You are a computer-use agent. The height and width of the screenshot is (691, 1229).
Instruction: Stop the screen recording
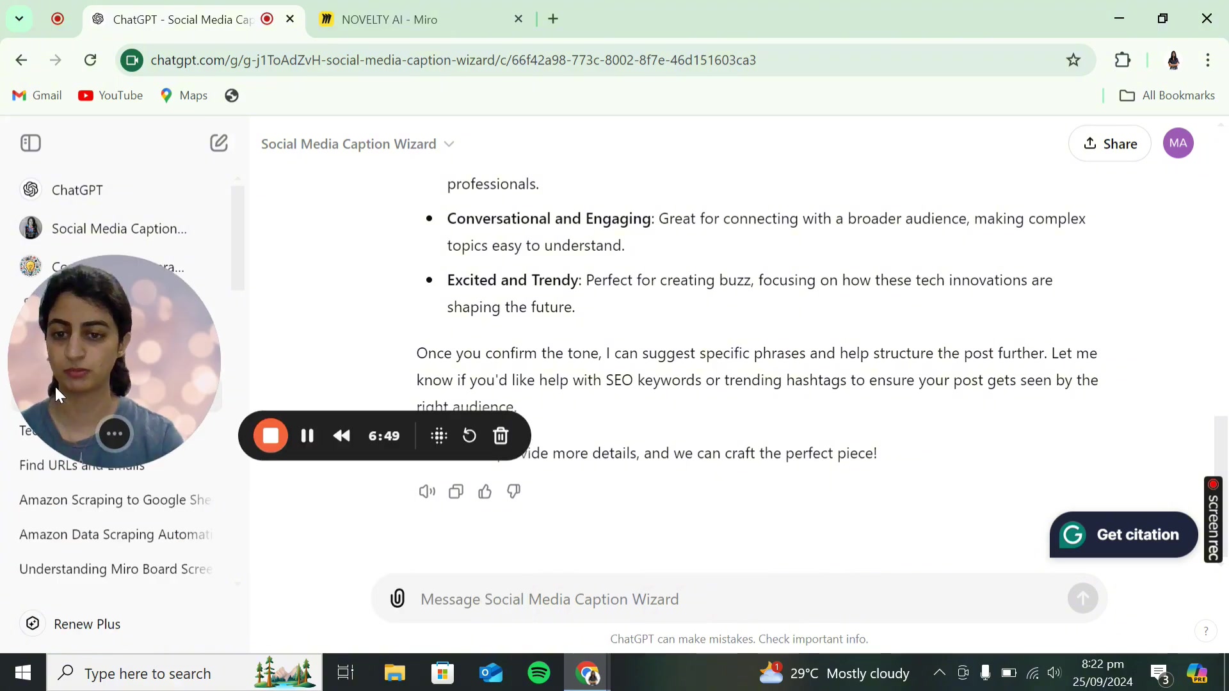pos(271,436)
